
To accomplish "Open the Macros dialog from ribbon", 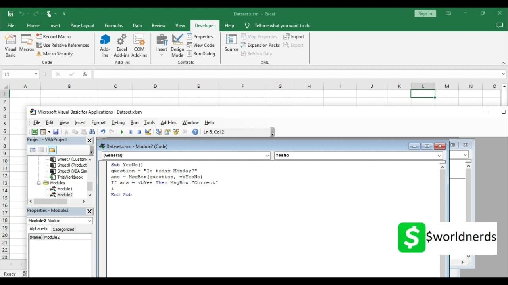I will [27, 43].
